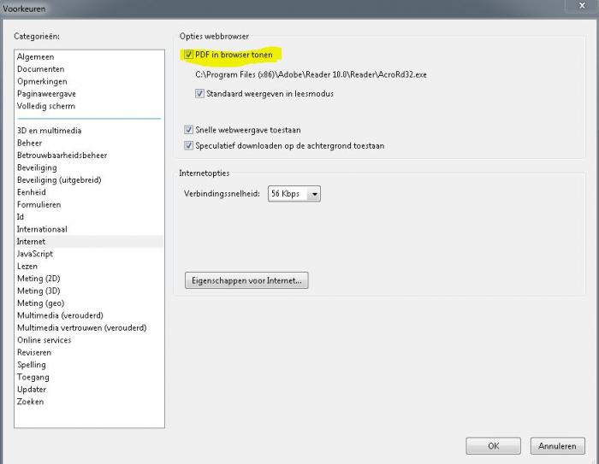This screenshot has width=599, height=464.
Task: Open Multimedia (verouderd) category
Action: (x=60, y=315)
